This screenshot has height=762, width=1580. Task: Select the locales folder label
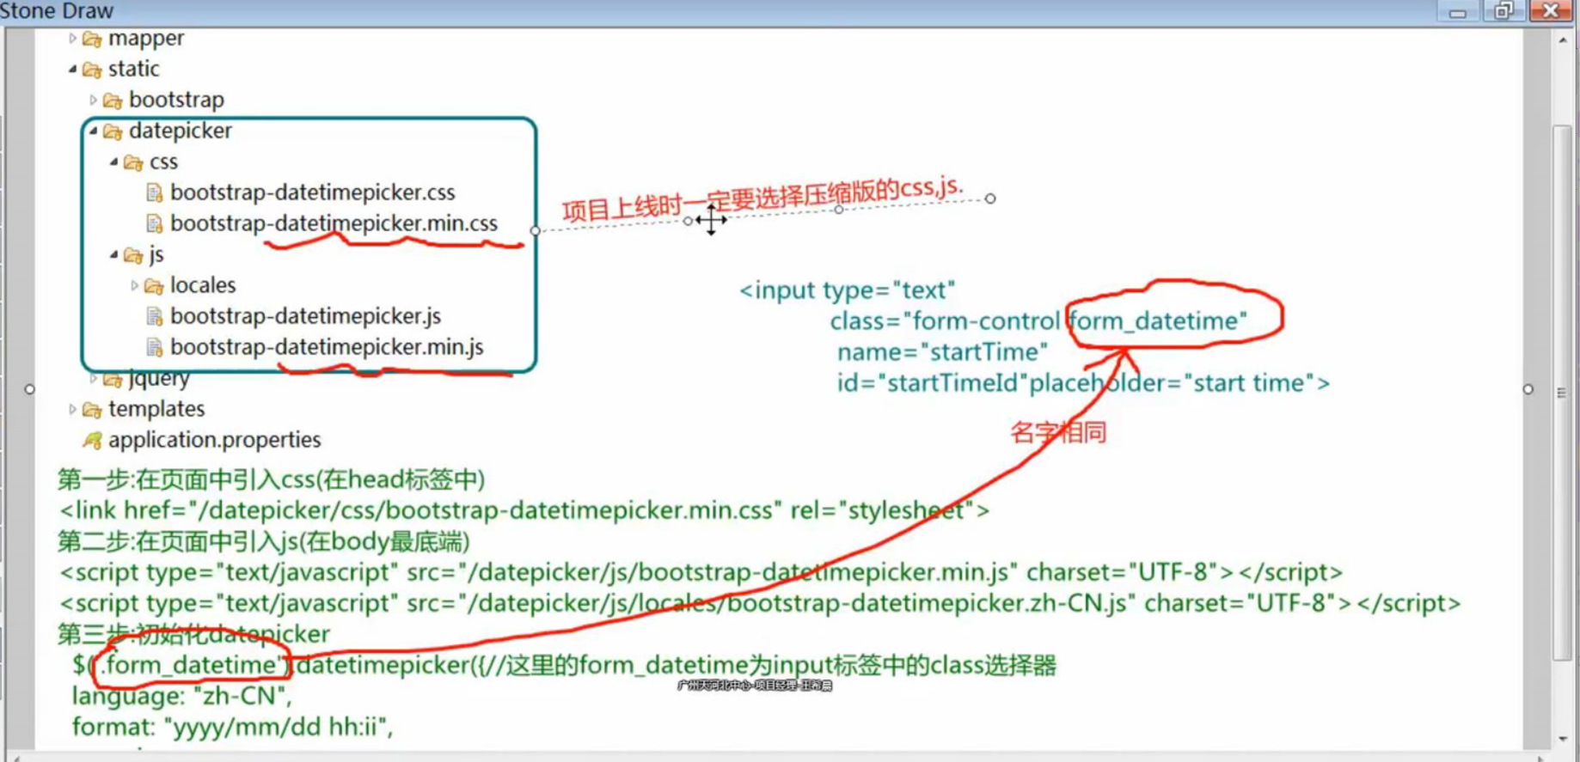203,285
